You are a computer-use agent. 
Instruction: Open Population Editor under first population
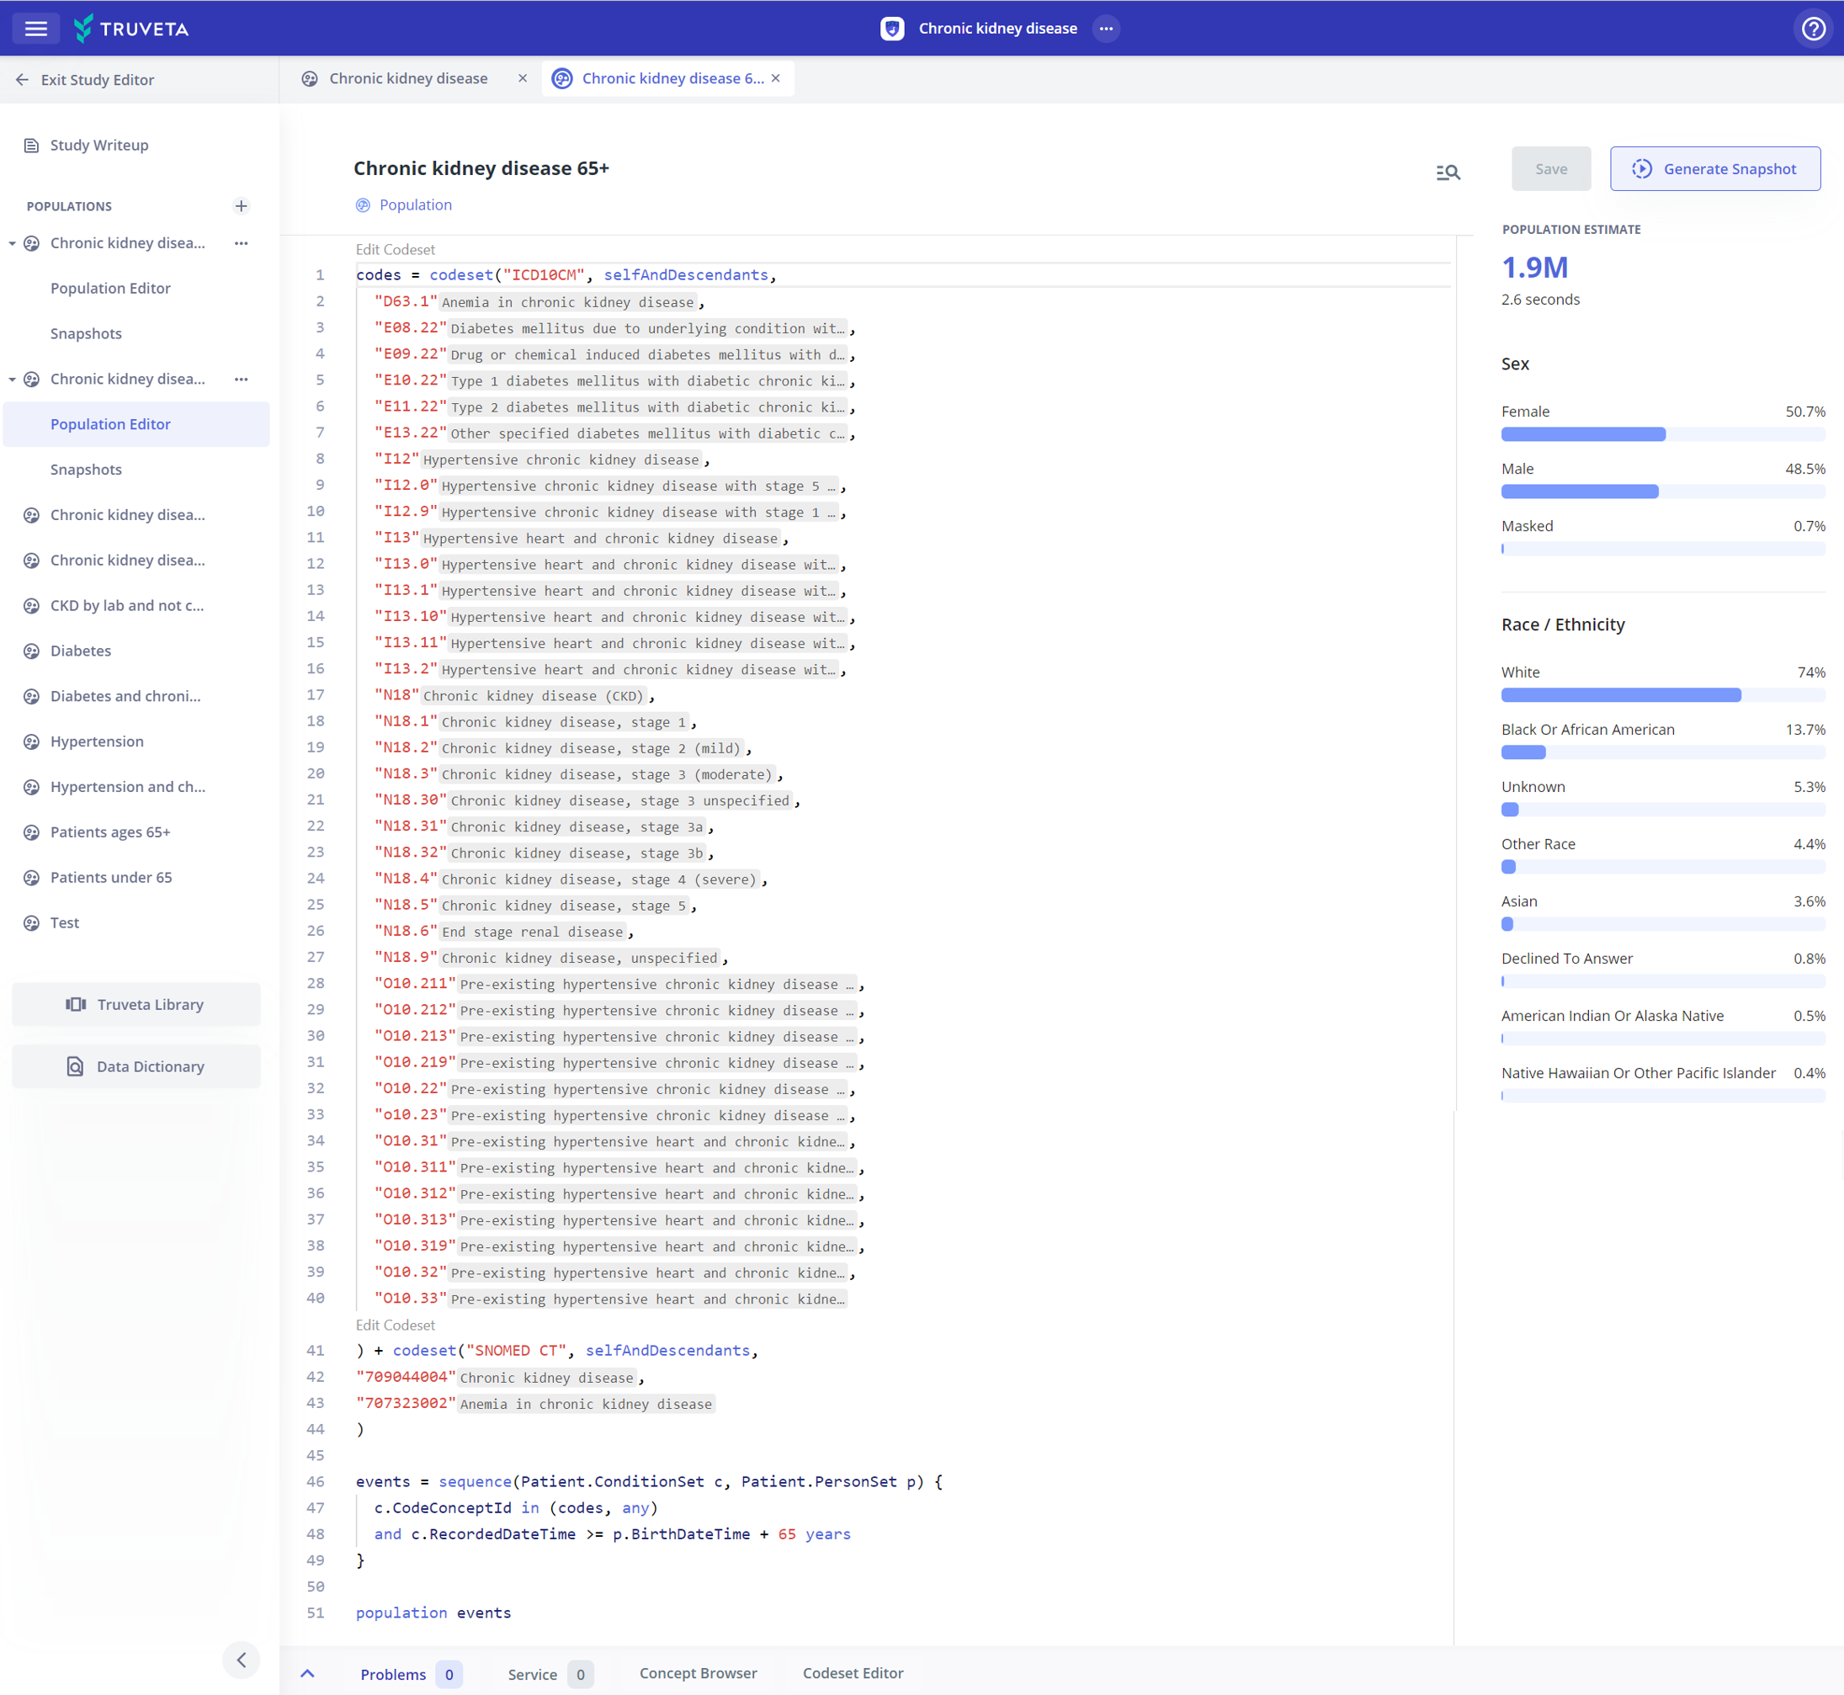click(x=110, y=288)
